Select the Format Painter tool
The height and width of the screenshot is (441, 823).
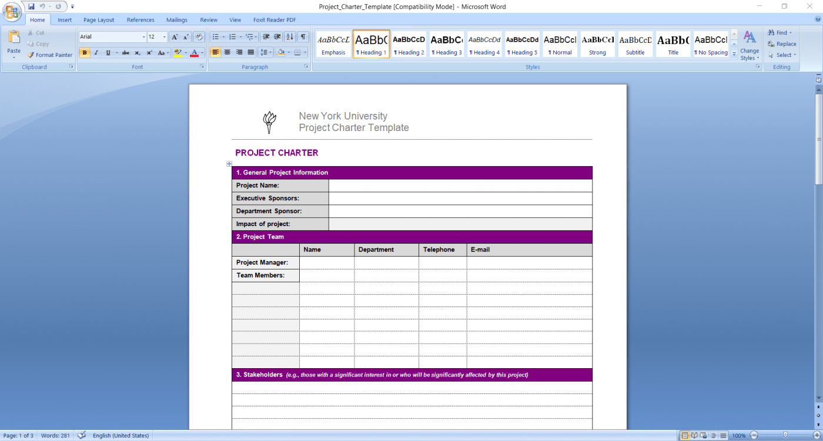[50, 55]
